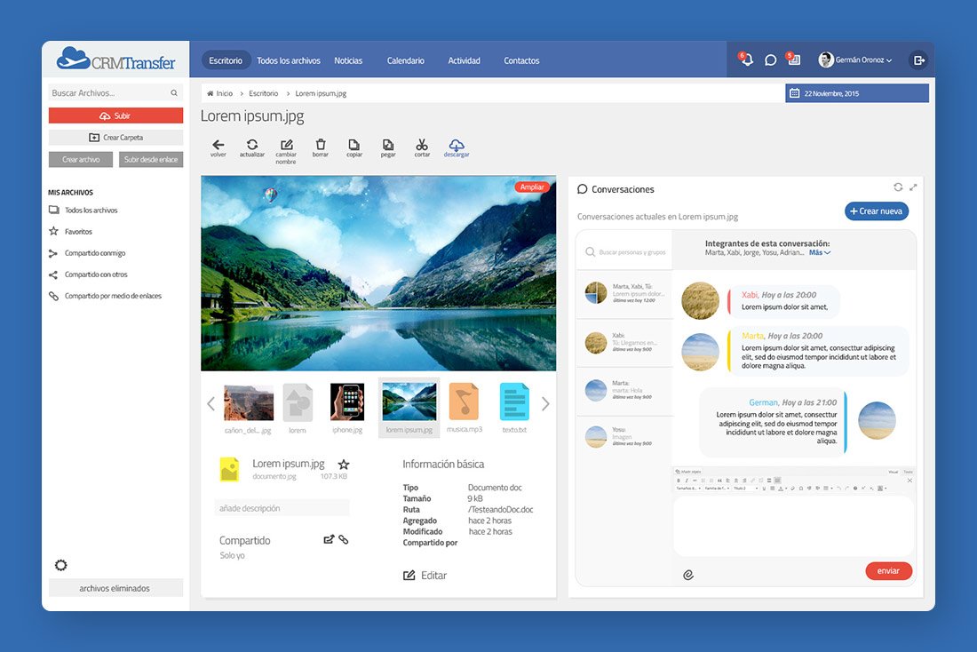Send message with enviar button
Image resolution: width=977 pixels, height=652 pixels.
pos(888,570)
